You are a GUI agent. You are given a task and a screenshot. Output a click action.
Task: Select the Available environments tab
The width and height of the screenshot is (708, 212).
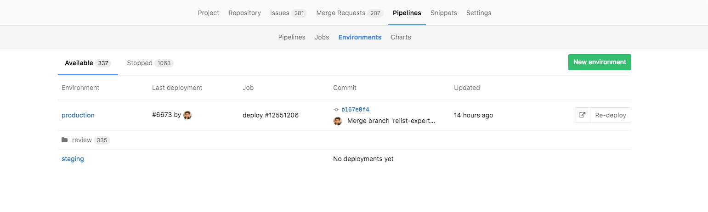point(87,63)
